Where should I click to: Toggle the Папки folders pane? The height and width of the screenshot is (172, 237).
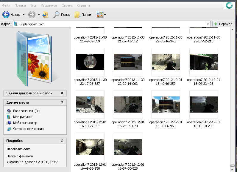tap(83, 15)
